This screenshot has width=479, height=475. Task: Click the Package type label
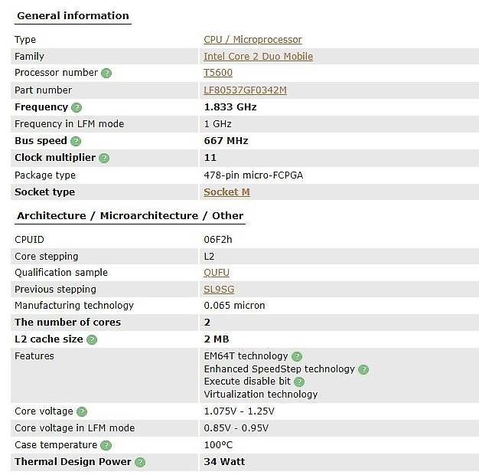(x=45, y=175)
